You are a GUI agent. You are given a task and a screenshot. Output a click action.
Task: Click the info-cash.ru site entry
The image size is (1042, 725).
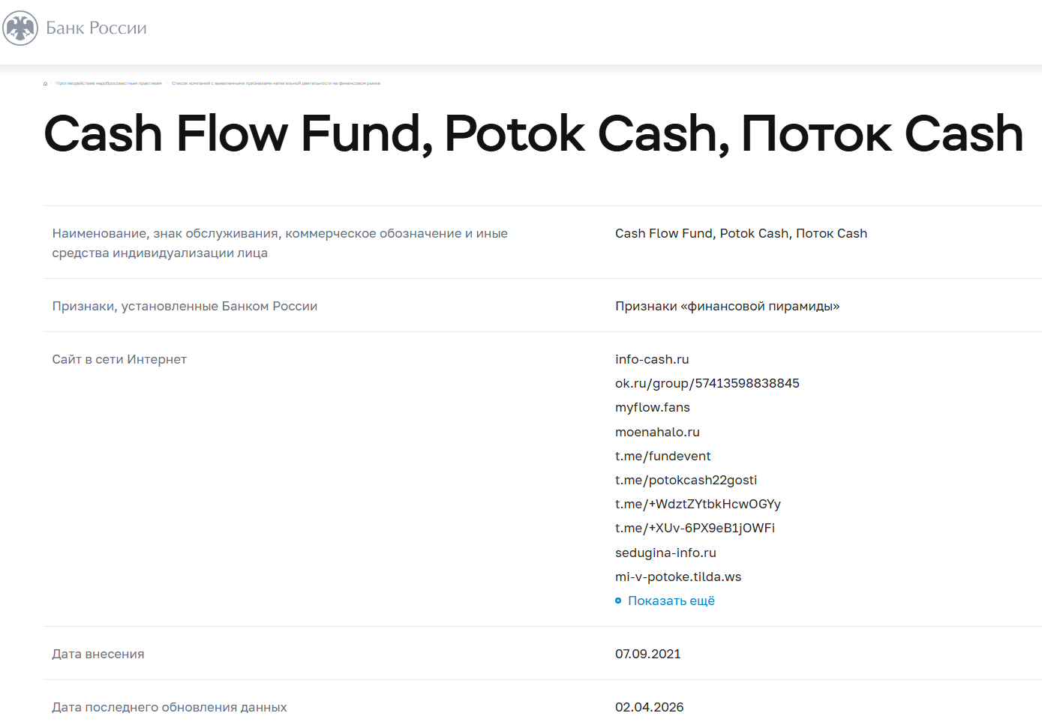point(652,359)
